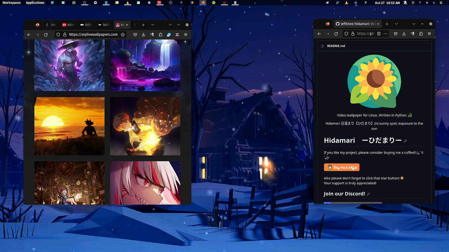449x252 pixels.
Task: Switch to the Settings browser tab
Action: (x=104, y=25)
